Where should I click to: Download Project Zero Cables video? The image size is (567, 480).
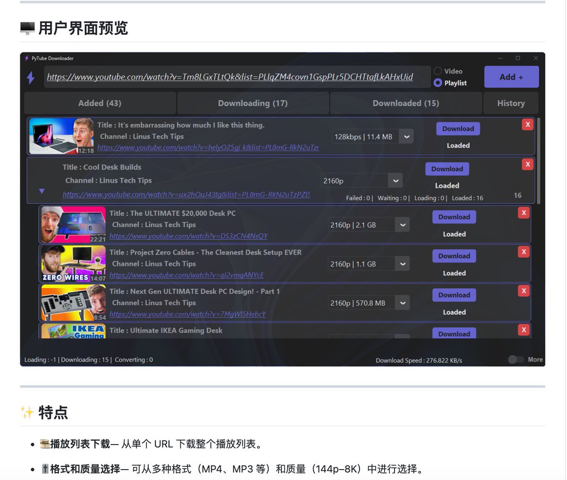(x=454, y=256)
